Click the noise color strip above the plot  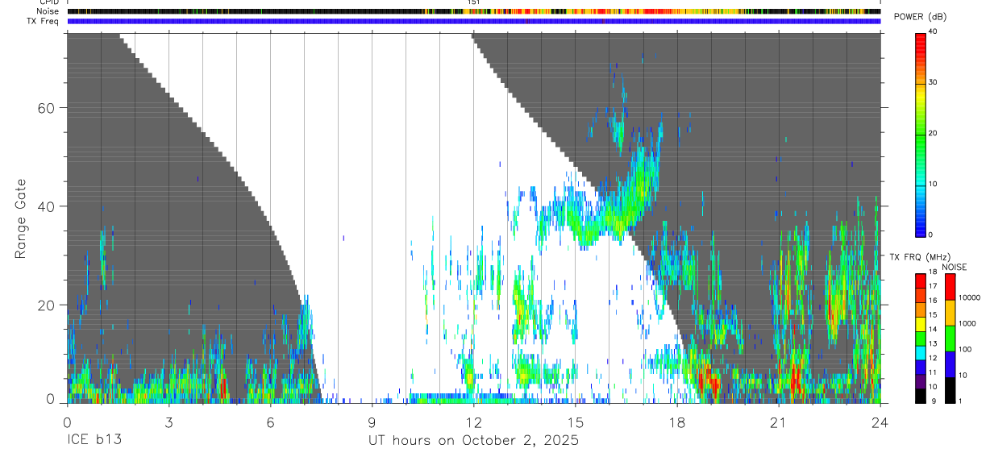[474, 11]
